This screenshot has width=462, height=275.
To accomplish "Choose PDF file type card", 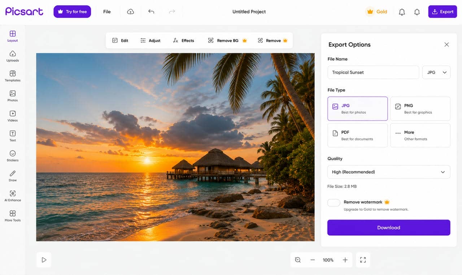I will tap(358, 135).
